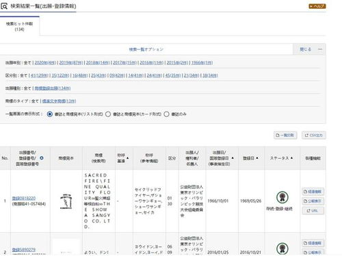Click row 2 registered status medal icon
The height and width of the screenshot is (256, 342).
pos(282,248)
